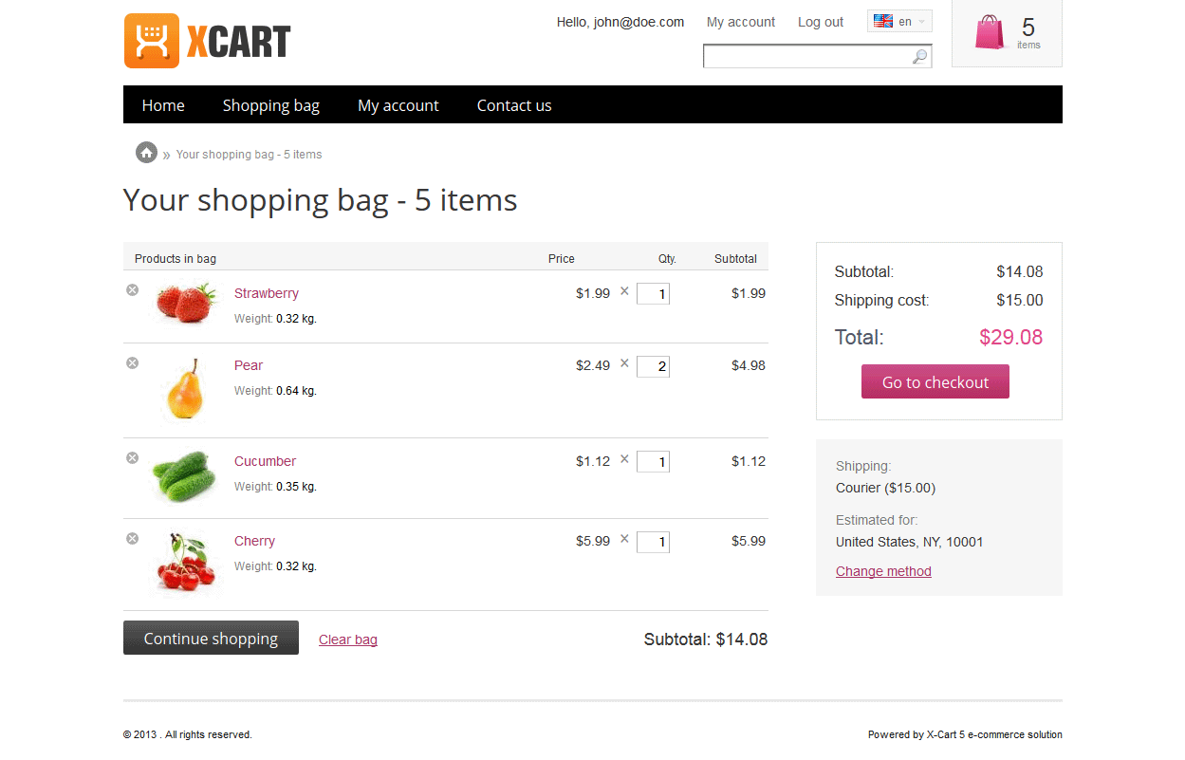Screen dimensions: 1185x760
Task: Click into the search text box
Action: 806,57
